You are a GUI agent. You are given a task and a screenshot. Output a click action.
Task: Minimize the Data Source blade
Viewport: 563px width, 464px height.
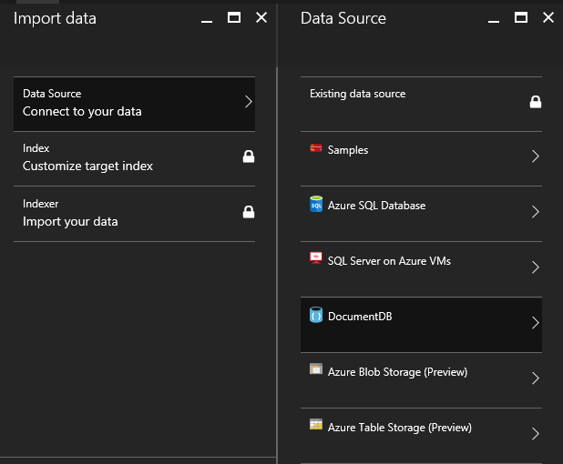(494, 22)
